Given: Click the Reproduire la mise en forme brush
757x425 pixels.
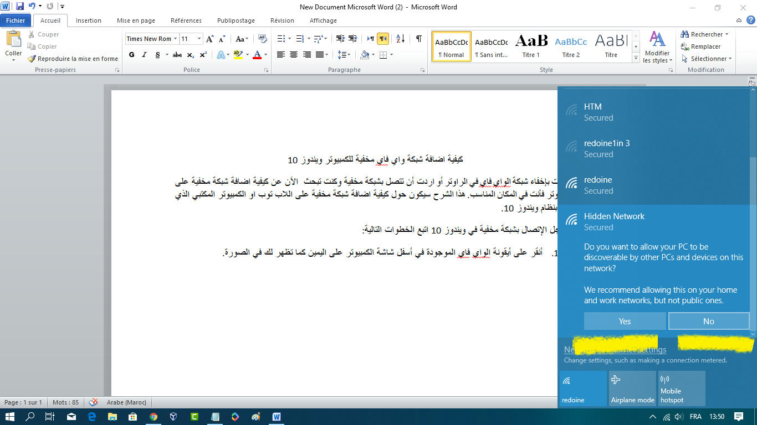Looking at the screenshot, I should tap(73, 59).
